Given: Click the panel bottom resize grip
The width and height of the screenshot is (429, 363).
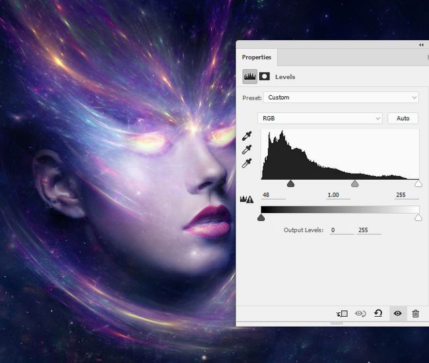Looking at the screenshot, I should tap(337, 323).
